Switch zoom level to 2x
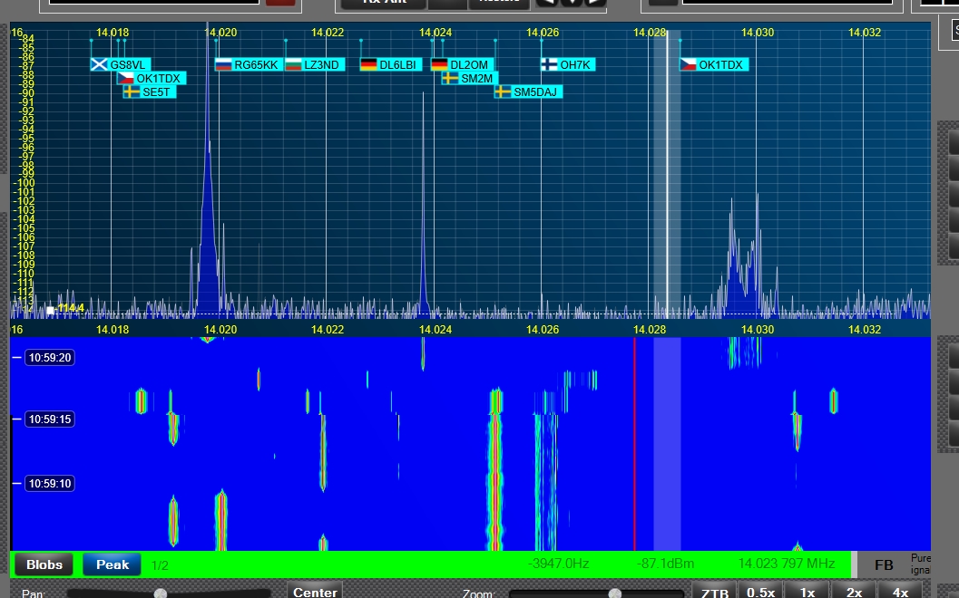 (854, 592)
